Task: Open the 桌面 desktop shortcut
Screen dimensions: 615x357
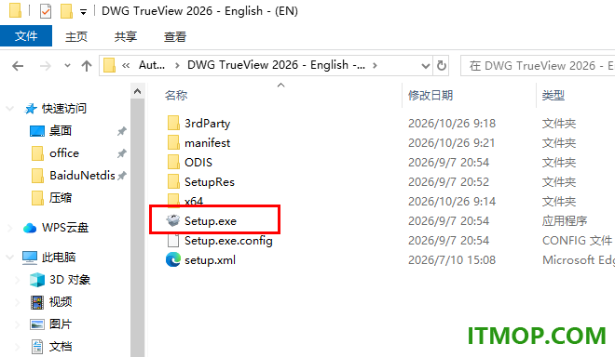Action: tap(60, 131)
